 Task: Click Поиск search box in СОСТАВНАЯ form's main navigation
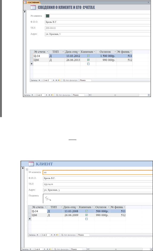tap(78, 95)
